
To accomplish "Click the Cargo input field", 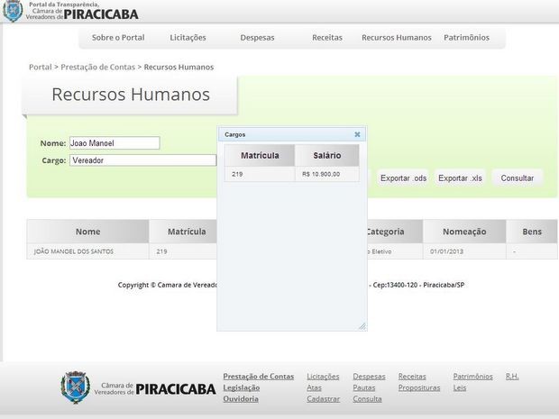I will pos(142,160).
